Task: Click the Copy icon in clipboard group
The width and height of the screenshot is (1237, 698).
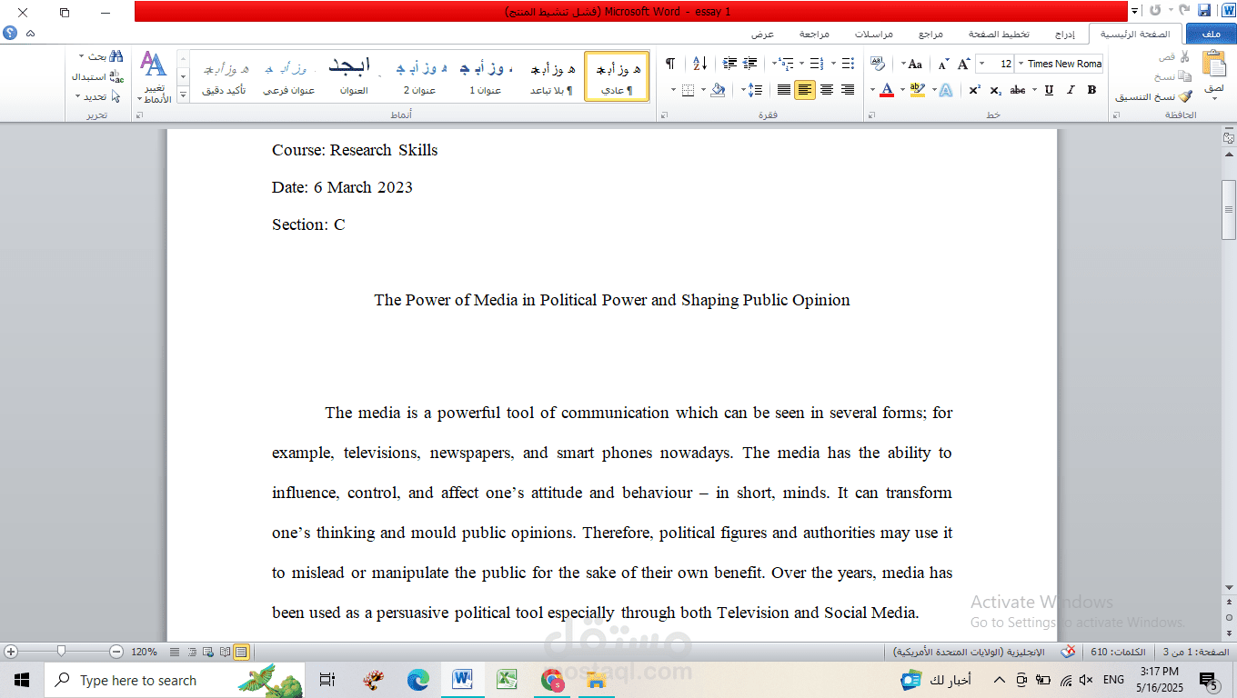Action: pyautogui.click(x=1184, y=76)
